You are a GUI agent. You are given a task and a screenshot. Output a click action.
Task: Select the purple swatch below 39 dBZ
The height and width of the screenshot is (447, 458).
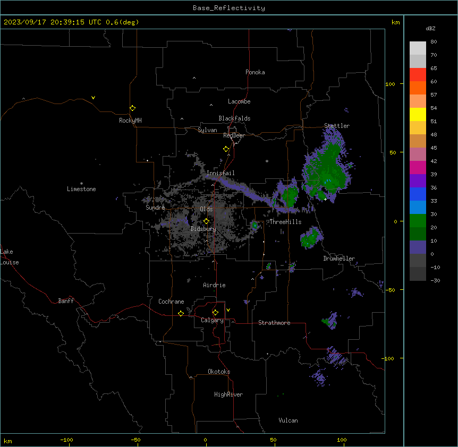coord(418,180)
